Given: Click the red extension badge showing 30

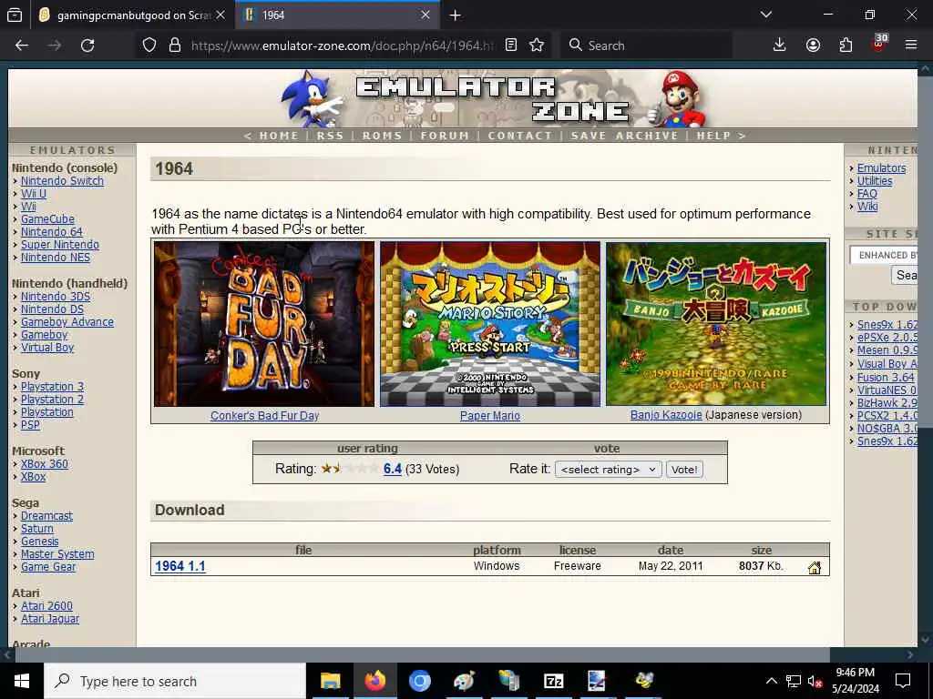Looking at the screenshot, I should click(879, 44).
